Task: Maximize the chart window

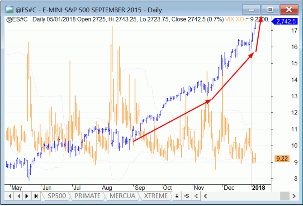Action: pyautogui.click(x=270, y=9)
